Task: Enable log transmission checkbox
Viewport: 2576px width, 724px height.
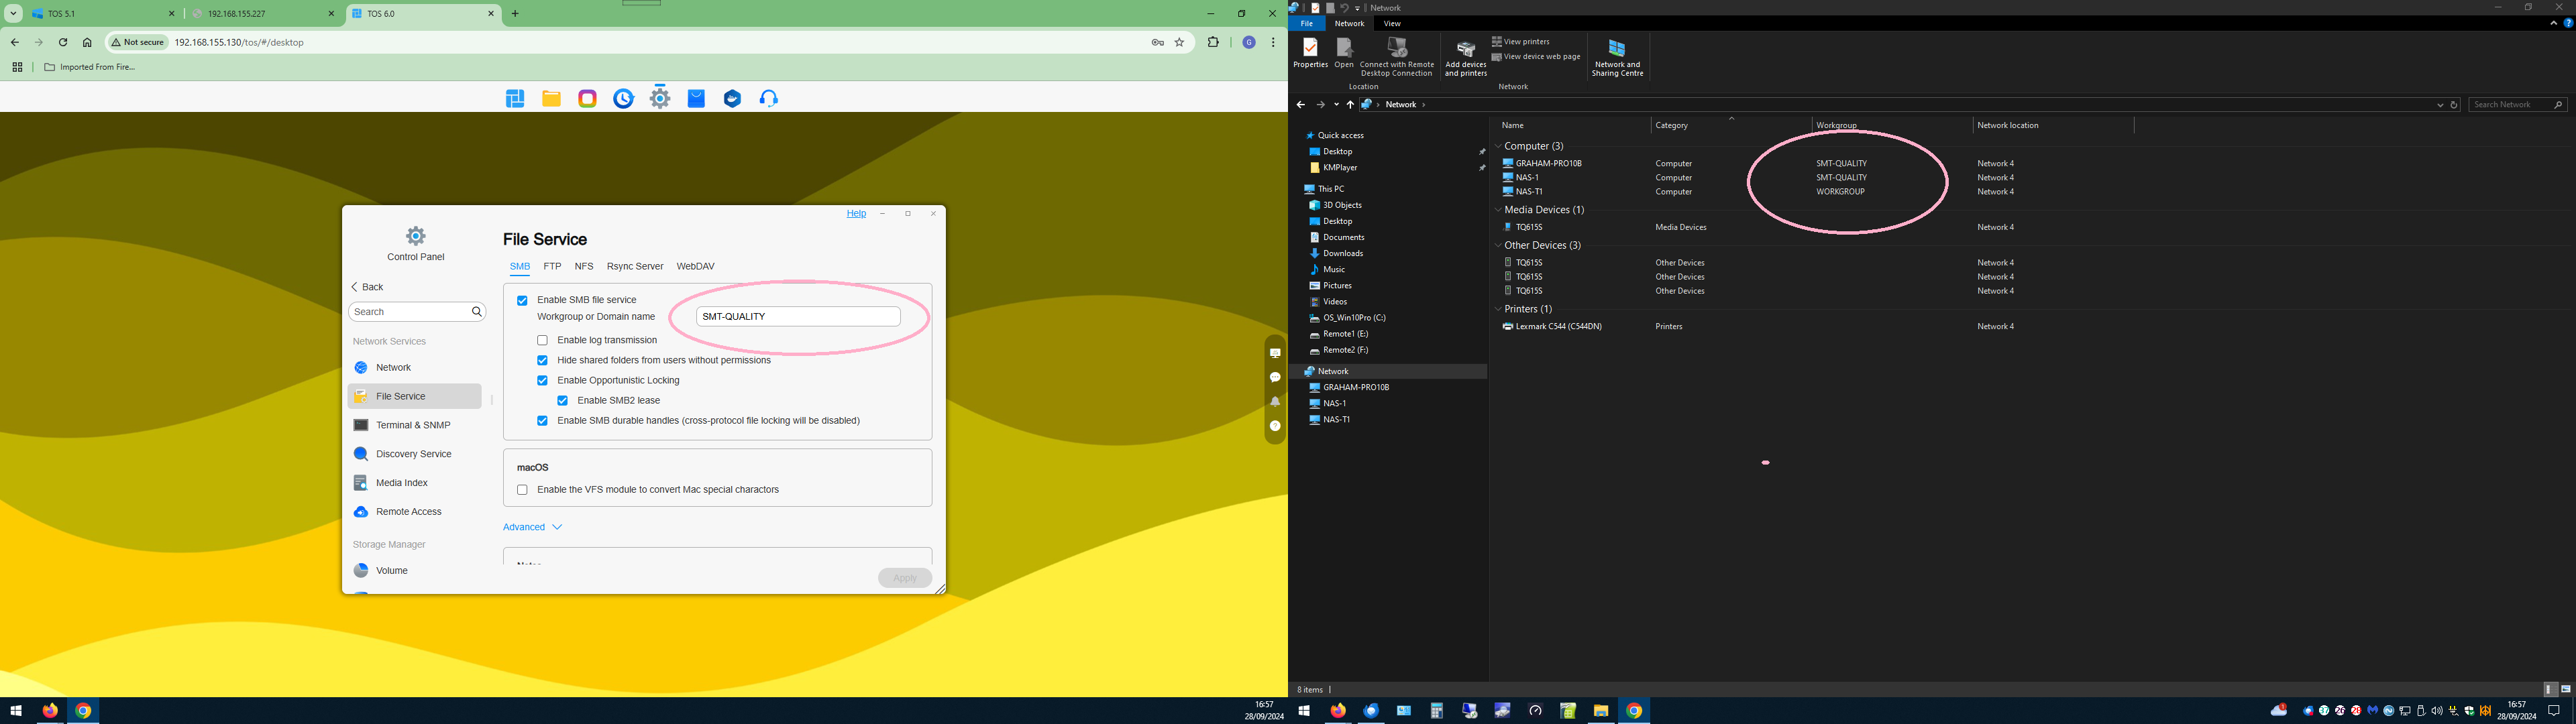Action: pos(543,340)
